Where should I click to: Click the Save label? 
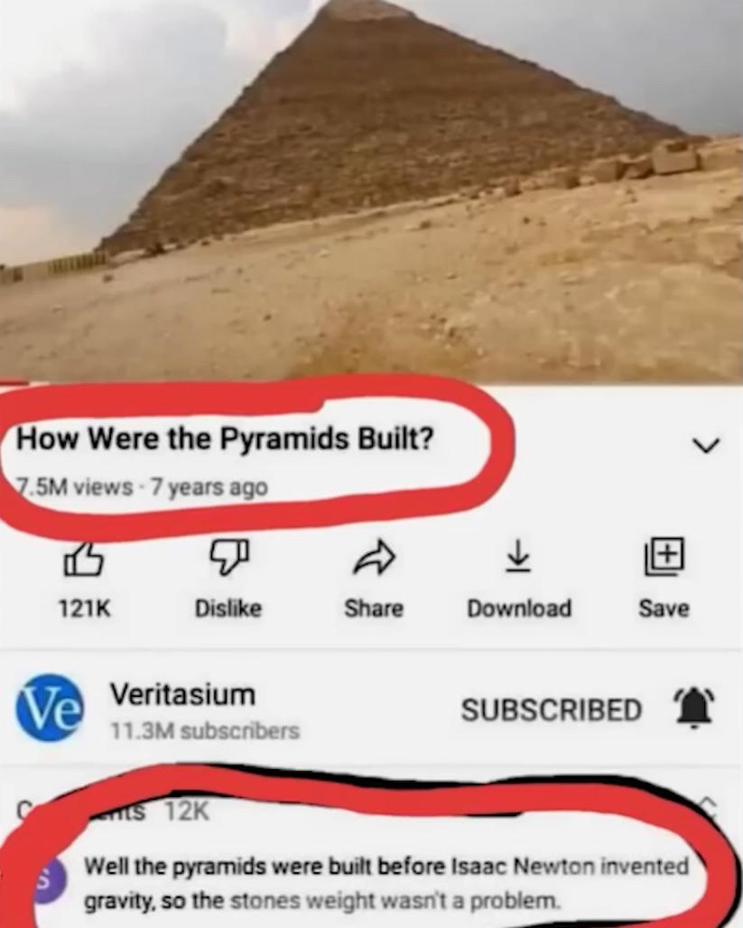pos(664,608)
